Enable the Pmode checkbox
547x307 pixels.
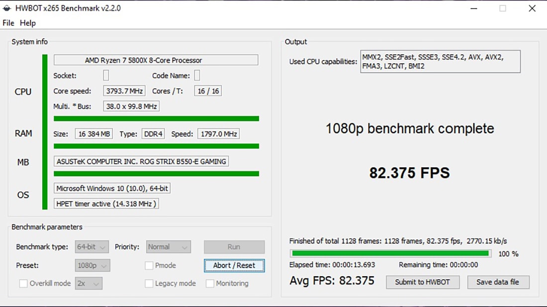click(x=149, y=265)
